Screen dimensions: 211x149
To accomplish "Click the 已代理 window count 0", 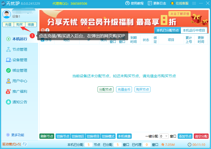I will click(x=147, y=145).
